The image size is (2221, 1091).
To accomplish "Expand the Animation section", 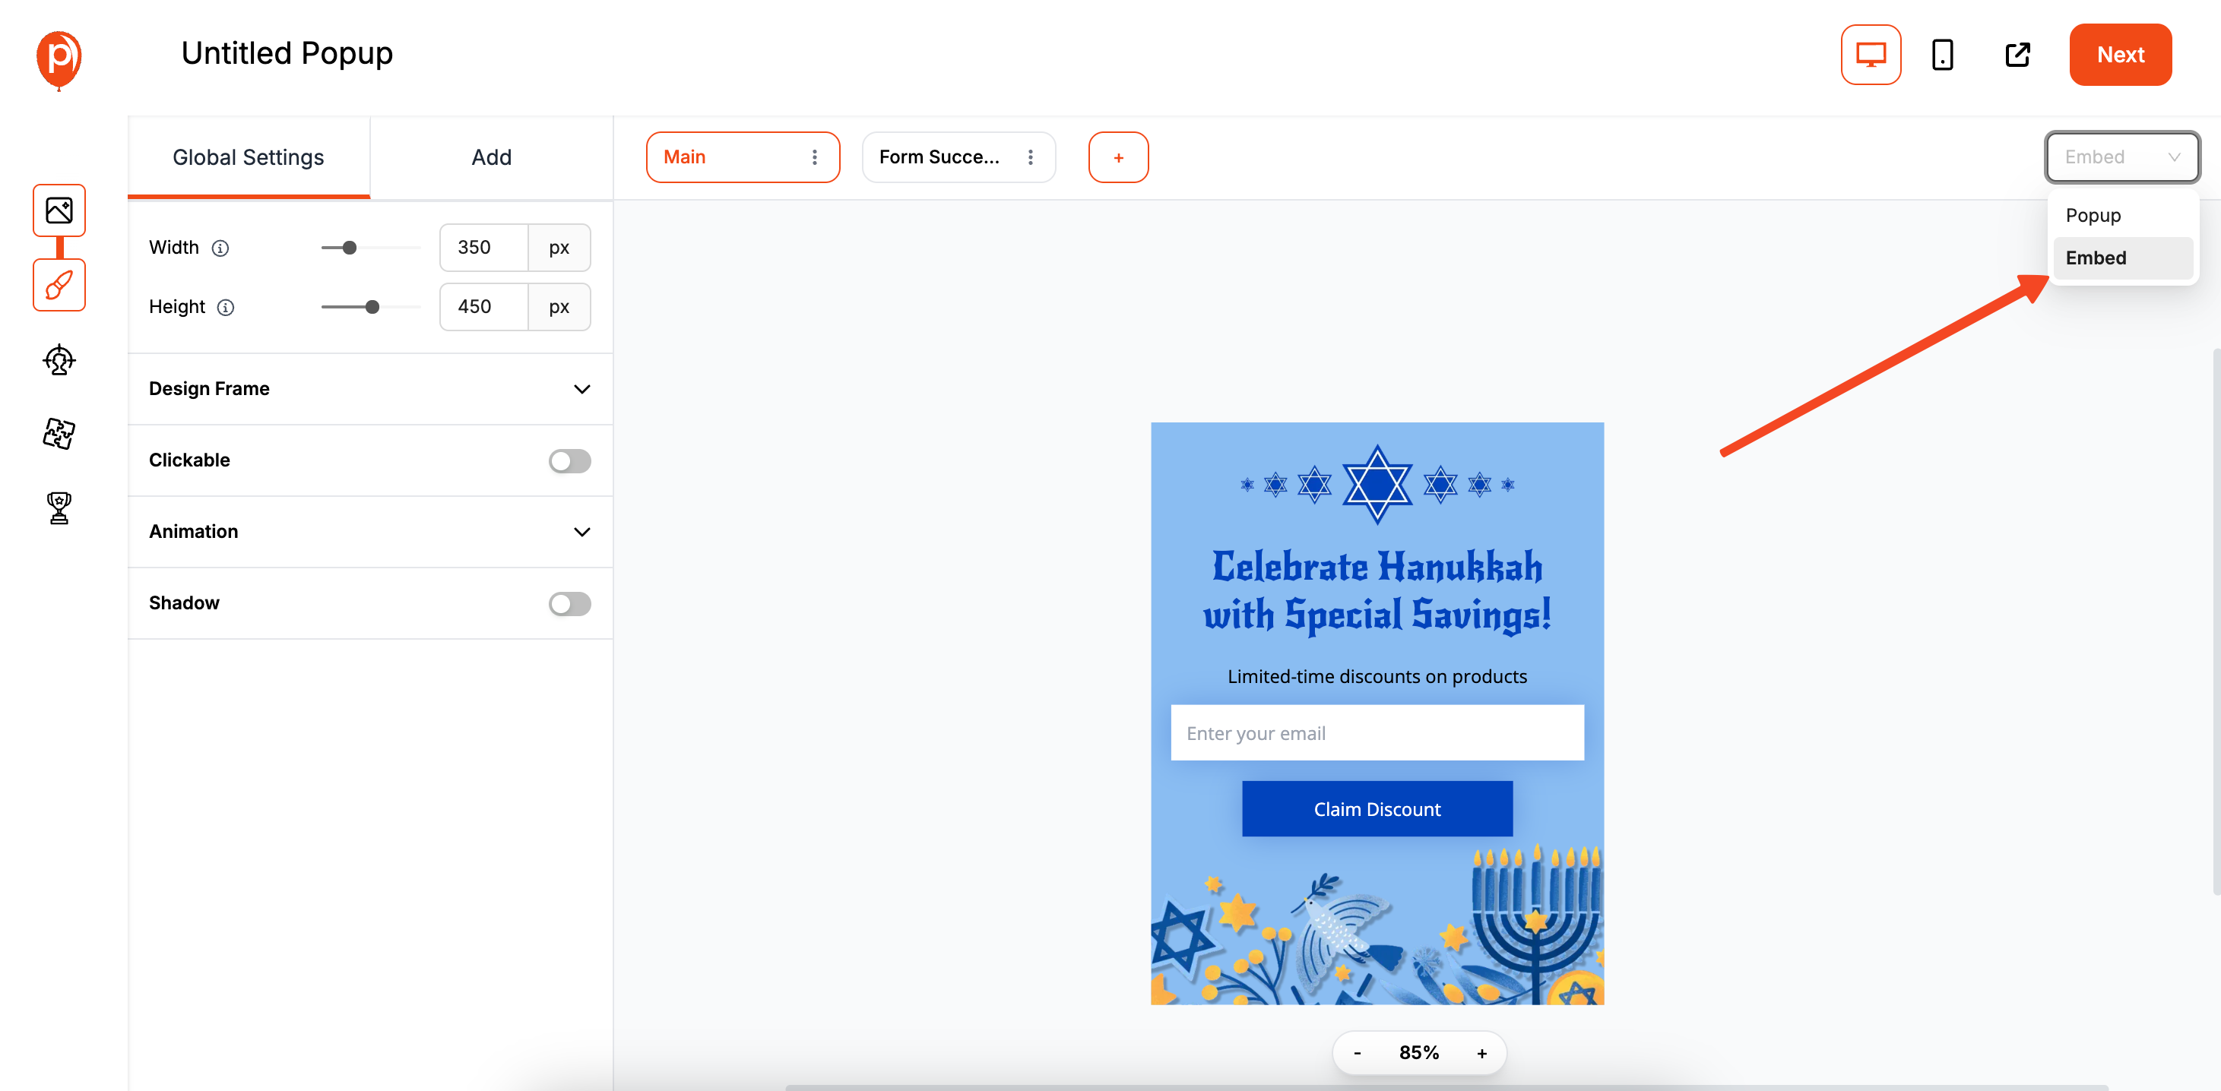I will pyautogui.click(x=370, y=532).
